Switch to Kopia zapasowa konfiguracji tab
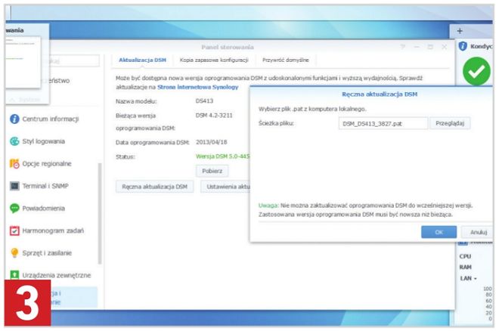 click(214, 60)
